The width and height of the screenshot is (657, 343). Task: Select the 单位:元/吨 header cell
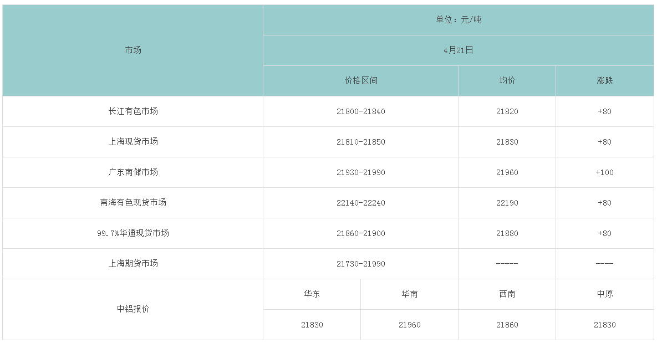[458, 20]
